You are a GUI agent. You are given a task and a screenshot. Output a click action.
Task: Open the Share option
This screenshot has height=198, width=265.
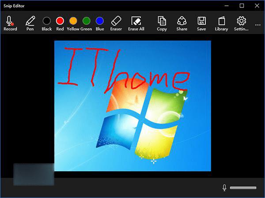click(x=182, y=23)
